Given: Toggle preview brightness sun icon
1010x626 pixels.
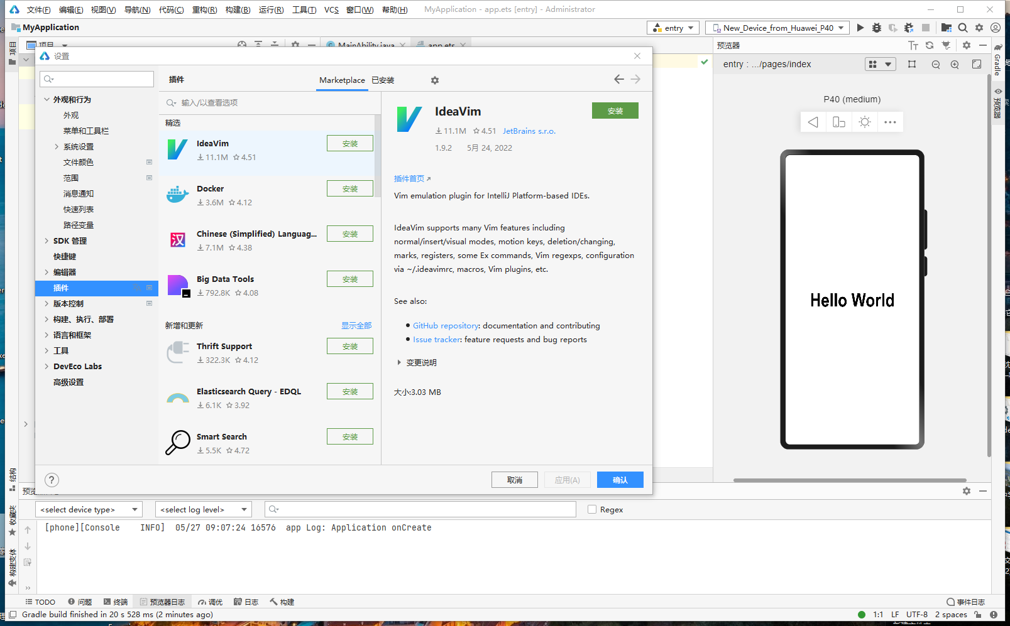Looking at the screenshot, I should tap(865, 122).
